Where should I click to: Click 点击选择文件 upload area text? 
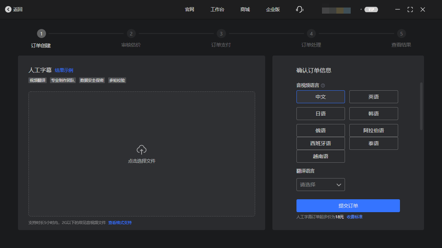(x=142, y=161)
